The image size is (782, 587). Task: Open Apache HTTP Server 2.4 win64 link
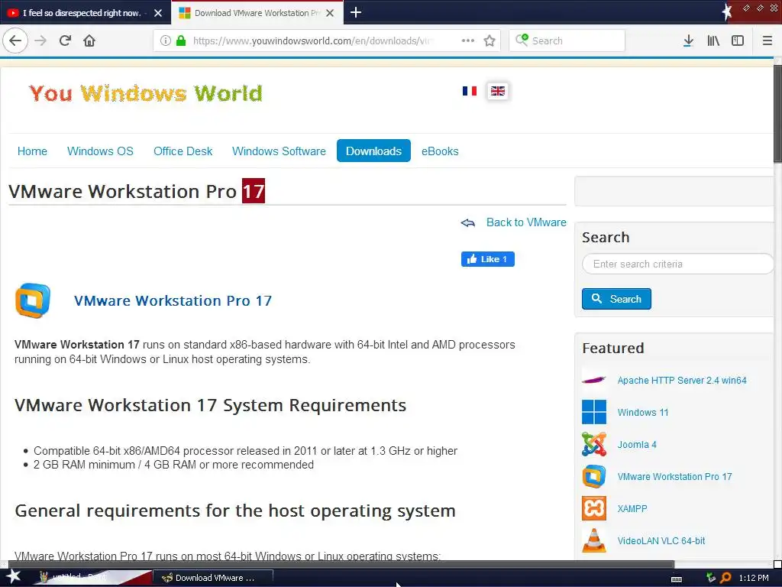[x=682, y=381]
